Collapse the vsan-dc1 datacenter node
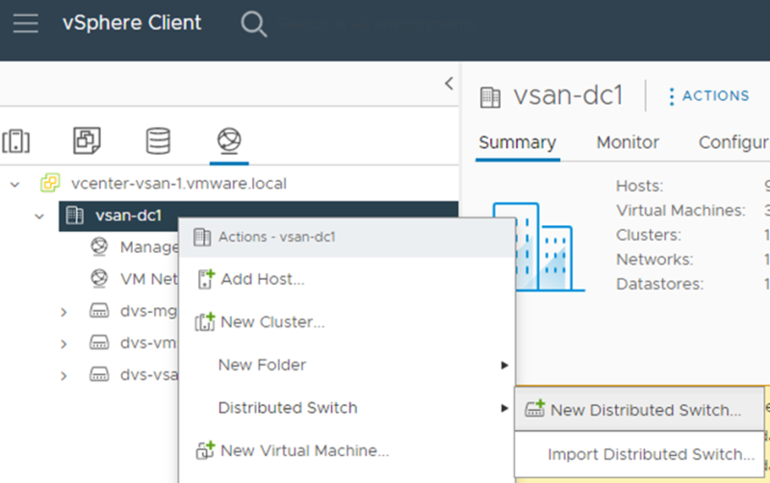770x483 pixels. click(39, 216)
